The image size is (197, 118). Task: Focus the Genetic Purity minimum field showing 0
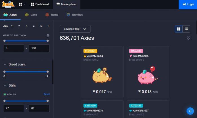14,48
